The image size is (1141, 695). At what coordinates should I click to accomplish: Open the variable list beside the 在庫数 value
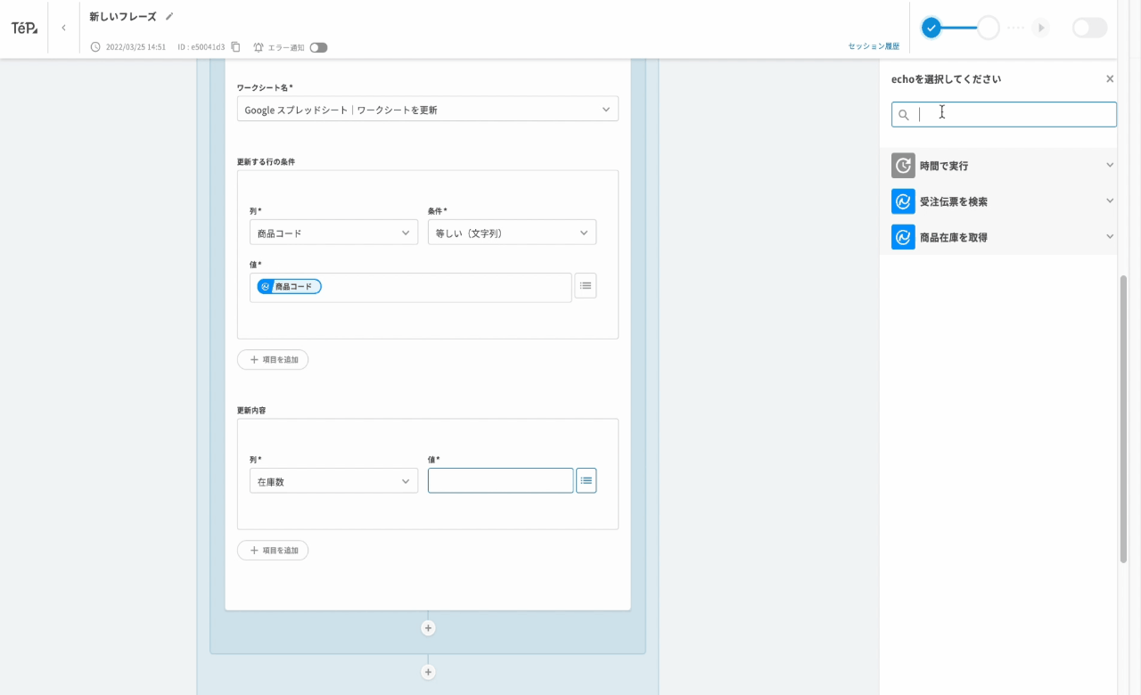pos(586,480)
